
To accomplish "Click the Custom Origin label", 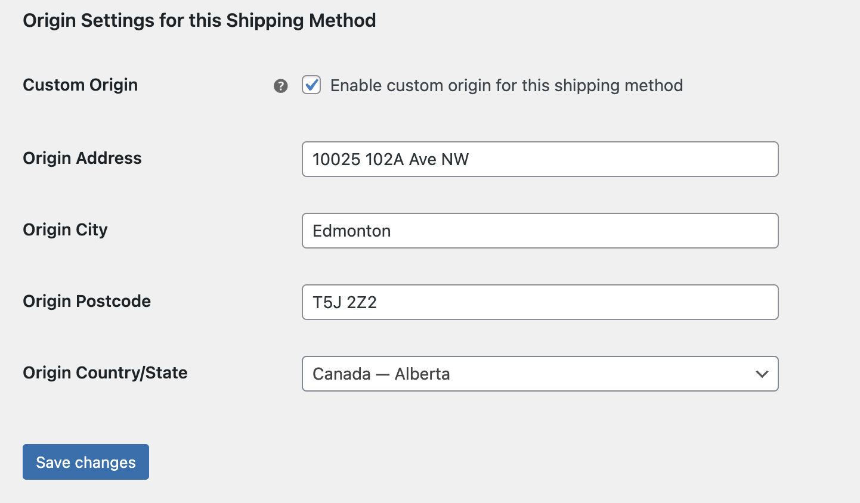I will point(80,85).
